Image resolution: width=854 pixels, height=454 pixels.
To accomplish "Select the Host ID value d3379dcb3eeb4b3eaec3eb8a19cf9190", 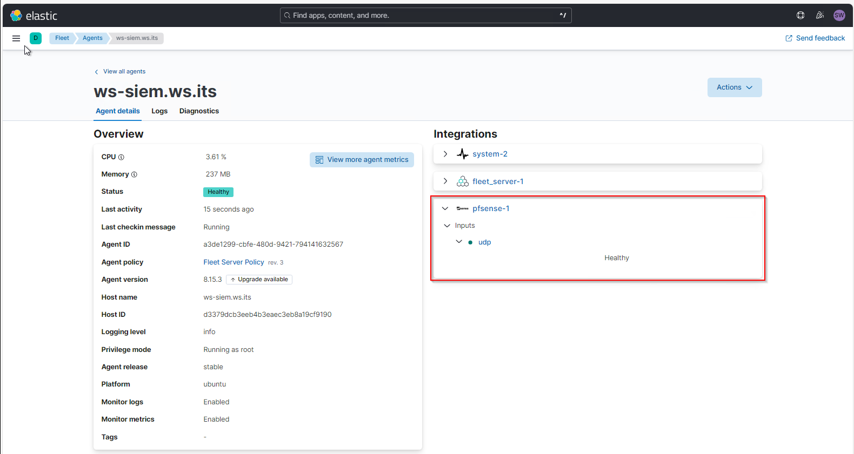I will coord(268,315).
